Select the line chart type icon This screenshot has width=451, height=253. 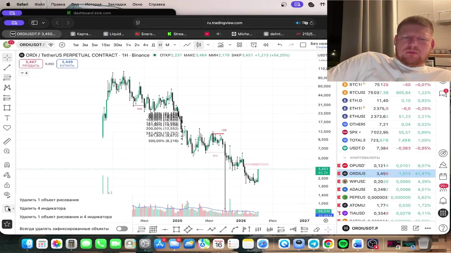tap(187, 45)
